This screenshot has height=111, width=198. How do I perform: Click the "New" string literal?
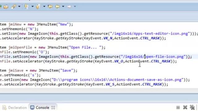(63, 24)
